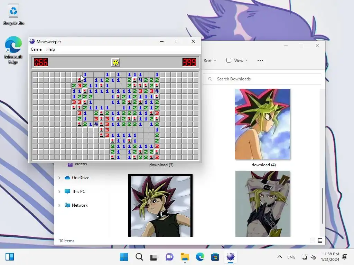Viewport: 354px width, 265px height.
Task: Select OneDrive in navigation pane
Action: [77, 178]
